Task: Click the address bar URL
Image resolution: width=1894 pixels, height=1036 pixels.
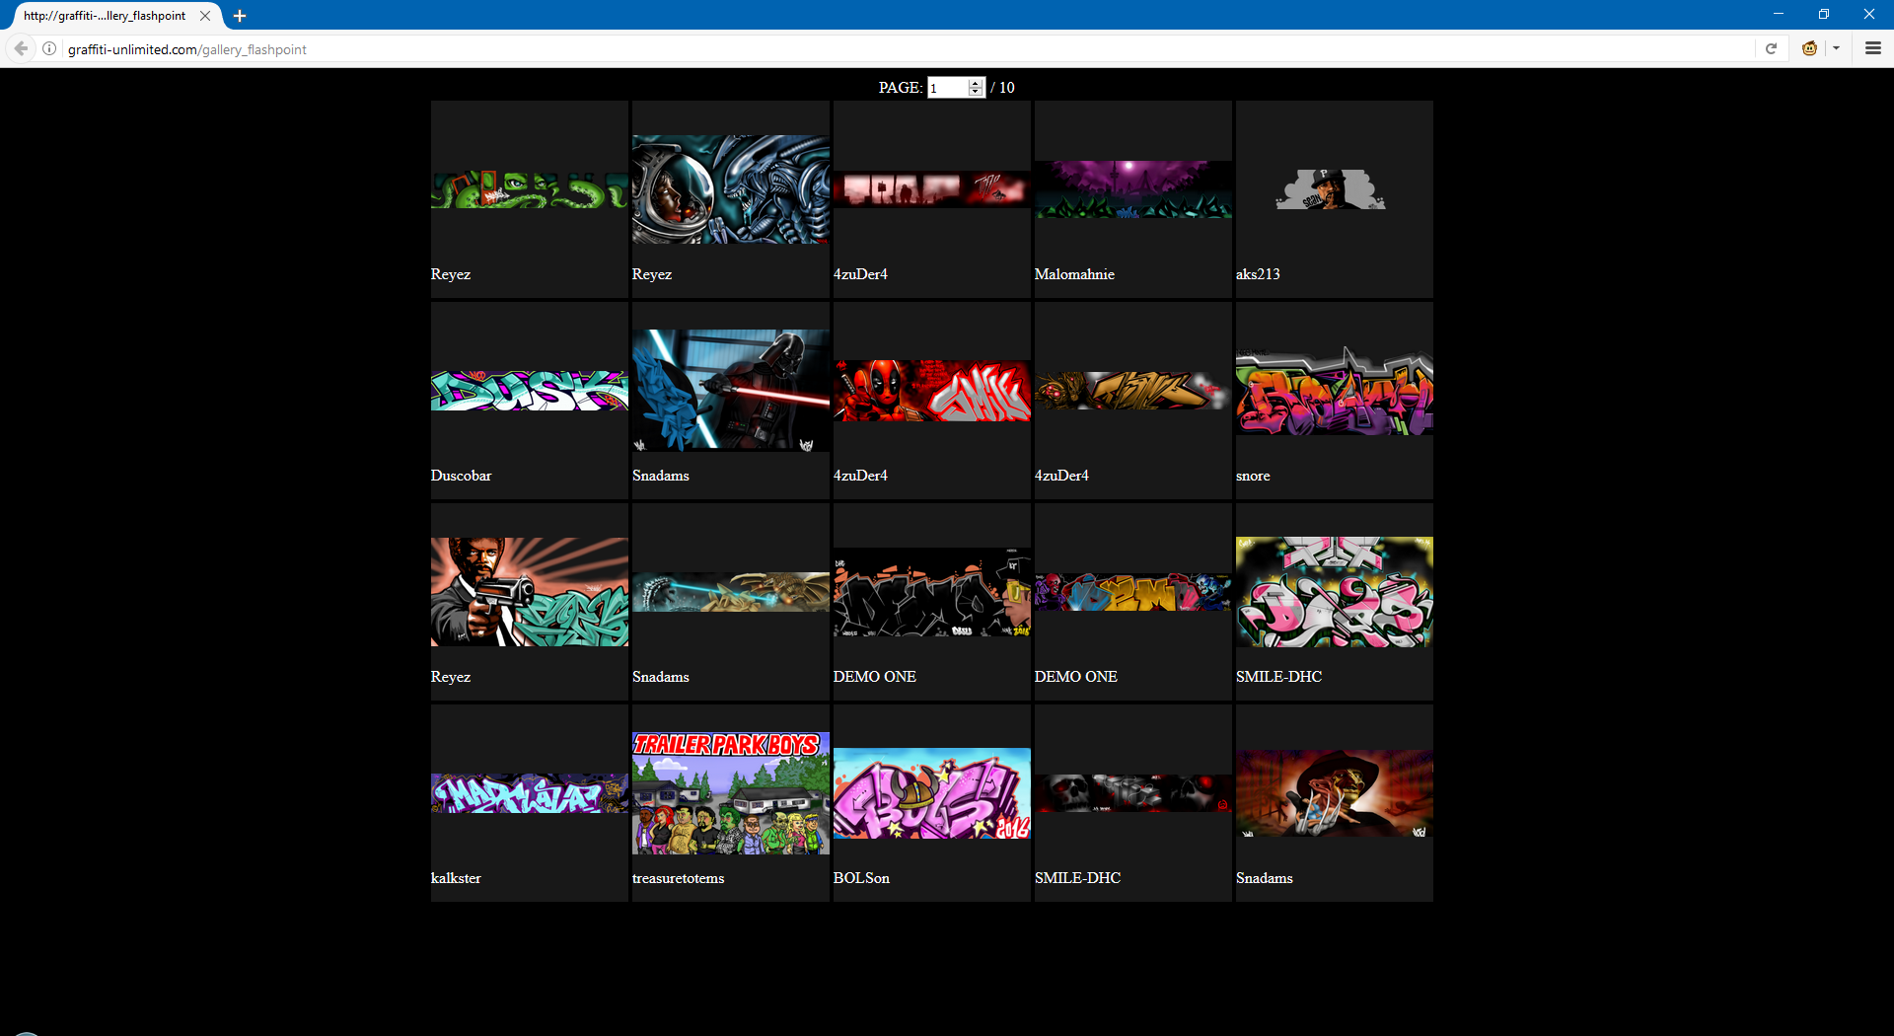Action: tap(187, 49)
